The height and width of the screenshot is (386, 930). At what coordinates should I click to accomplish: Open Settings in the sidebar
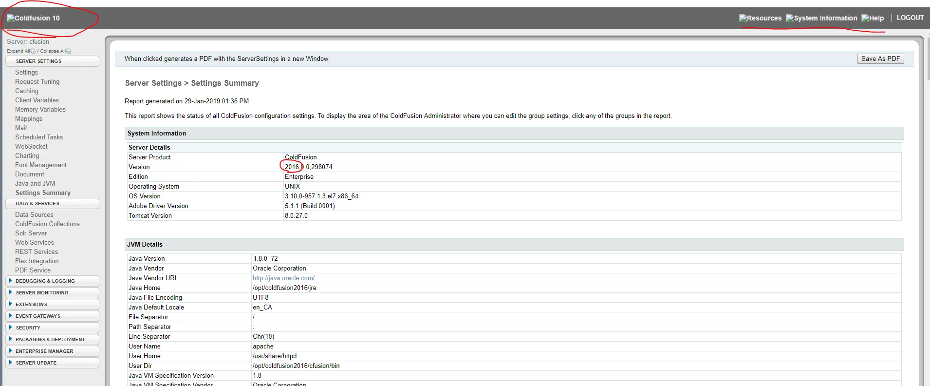[26, 72]
